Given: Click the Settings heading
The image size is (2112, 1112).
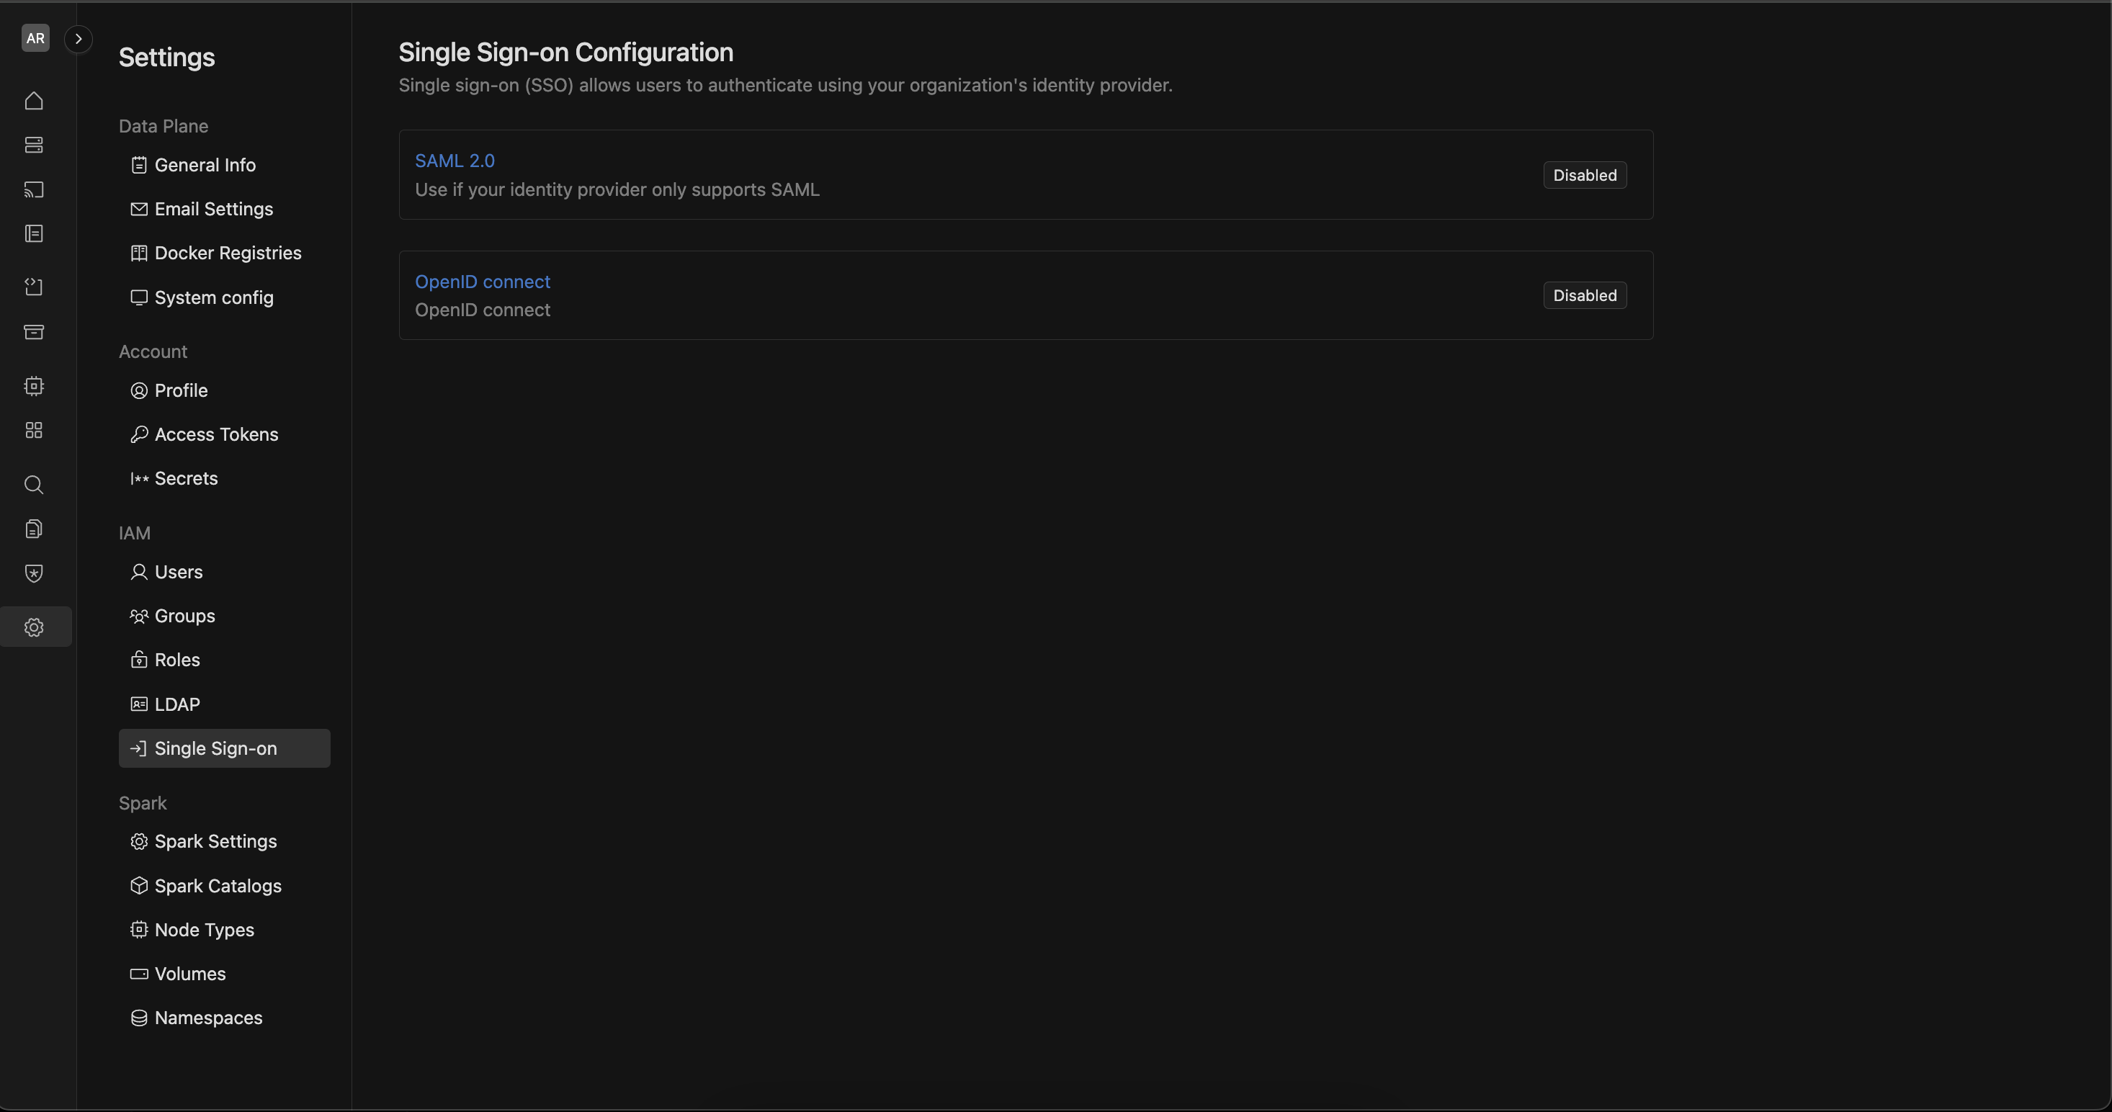Looking at the screenshot, I should [x=167, y=58].
